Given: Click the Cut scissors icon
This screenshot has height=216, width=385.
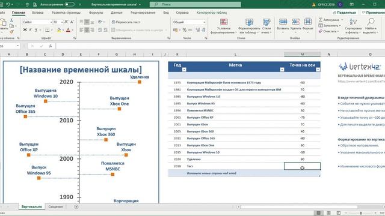Looking at the screenshot, I should [11, 20].
